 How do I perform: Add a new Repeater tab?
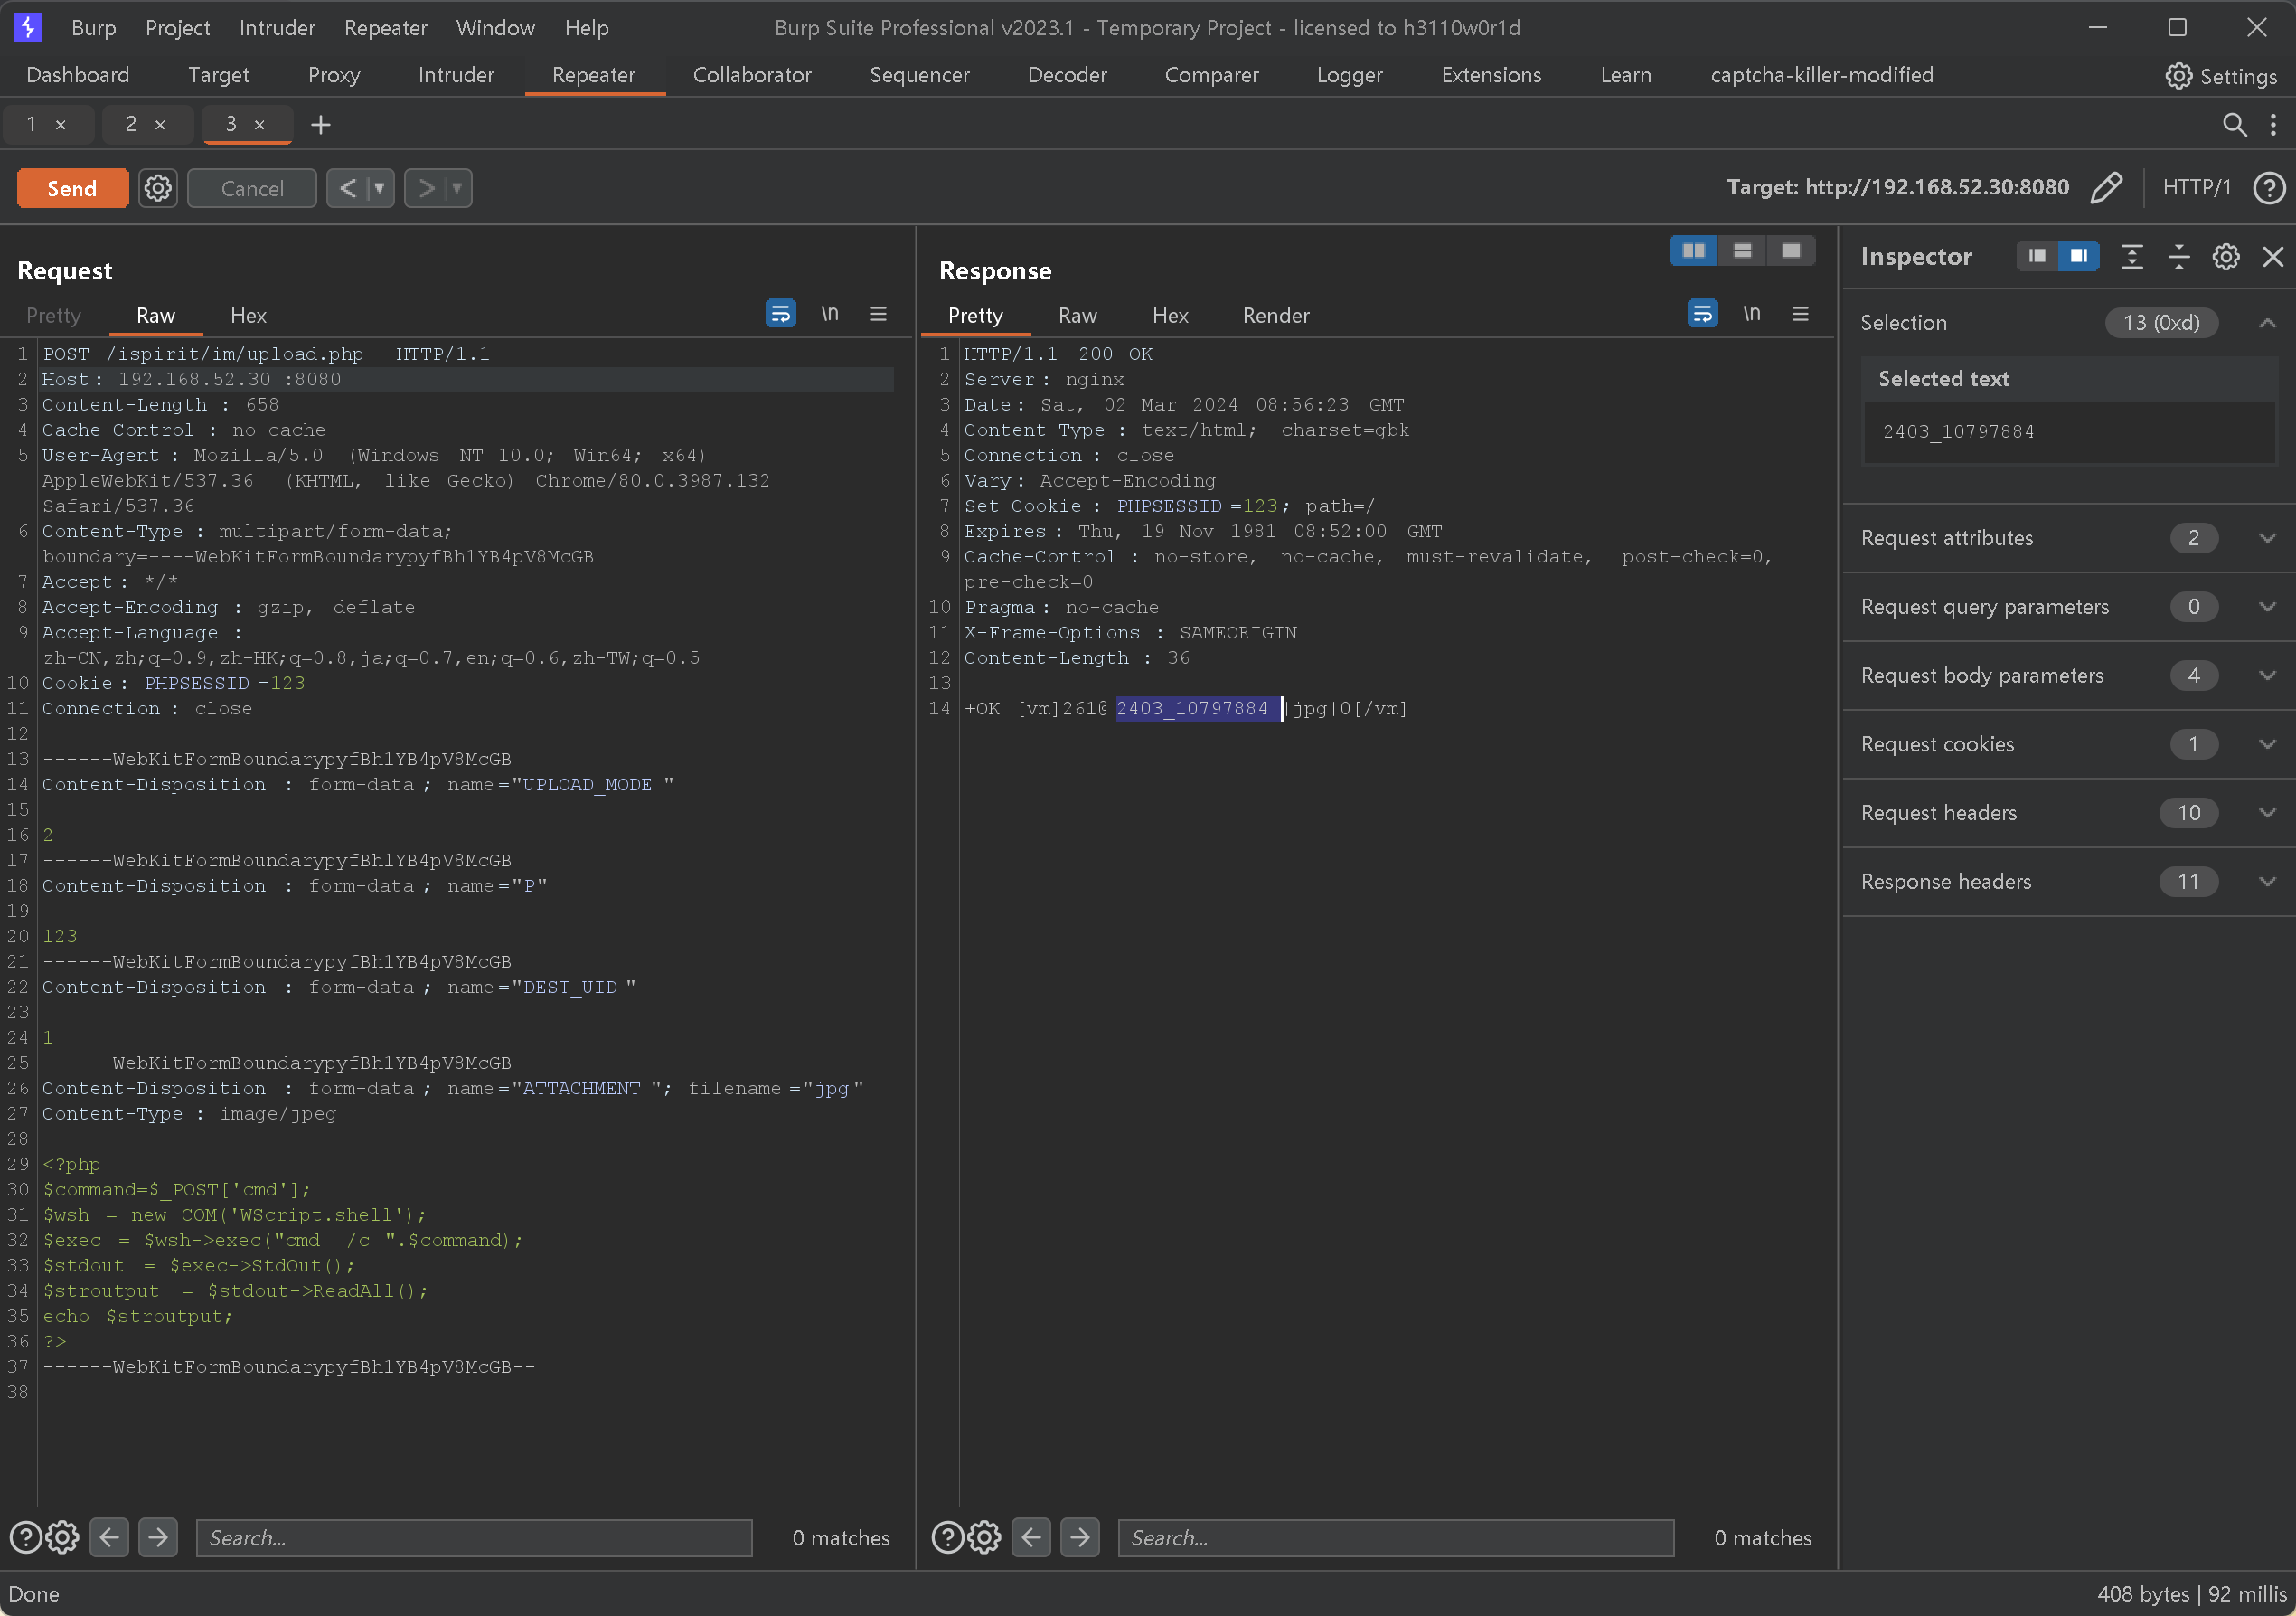(320, 124)
